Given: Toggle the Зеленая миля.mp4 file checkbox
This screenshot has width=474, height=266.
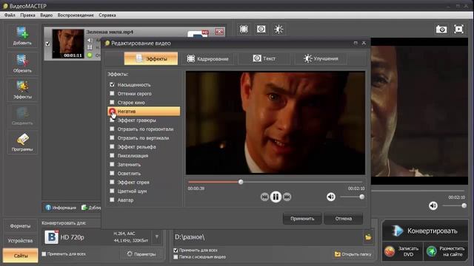Looking at the screenshot, I should (x=47, y=44).
